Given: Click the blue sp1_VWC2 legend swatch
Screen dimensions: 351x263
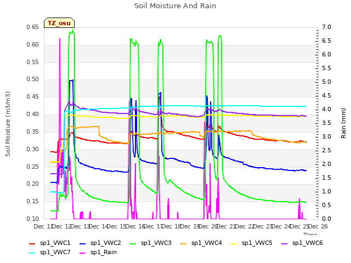Looking at the screenshot, I should click(x=83, y=243).
